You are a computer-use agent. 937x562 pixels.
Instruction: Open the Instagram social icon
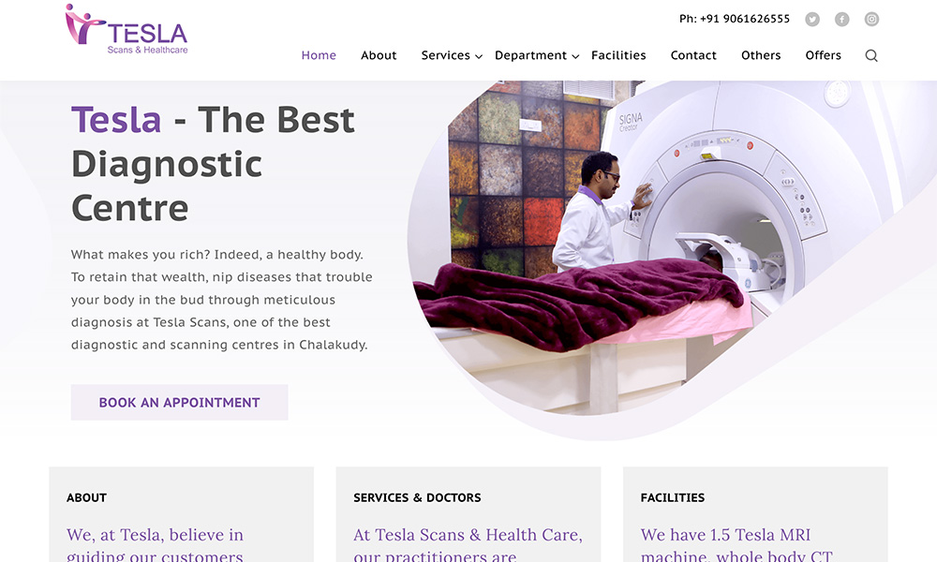(871, 19)
